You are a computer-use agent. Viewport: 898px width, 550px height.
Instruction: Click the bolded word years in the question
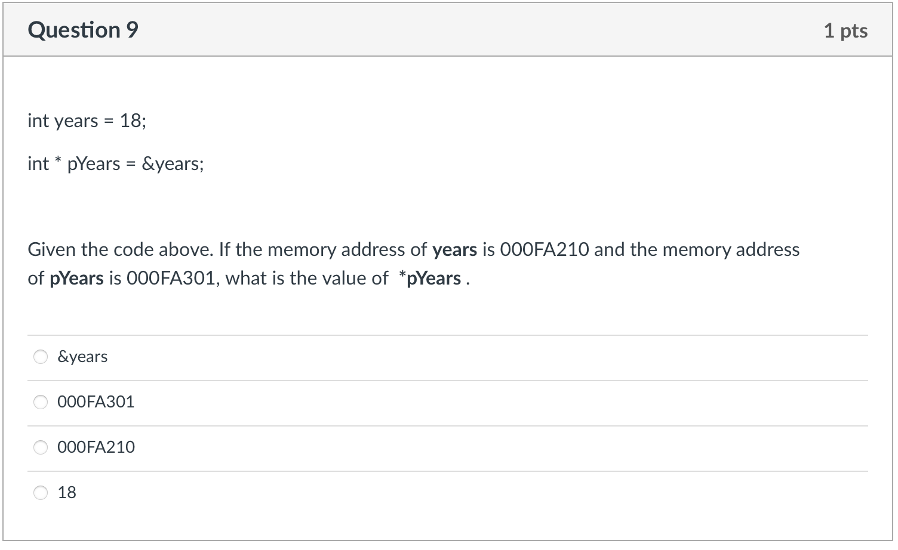pos(454,249)
